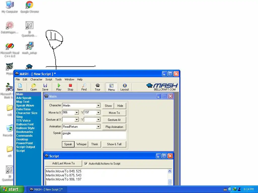Click the Think button

pyautogui.click(x=95, y=144)
